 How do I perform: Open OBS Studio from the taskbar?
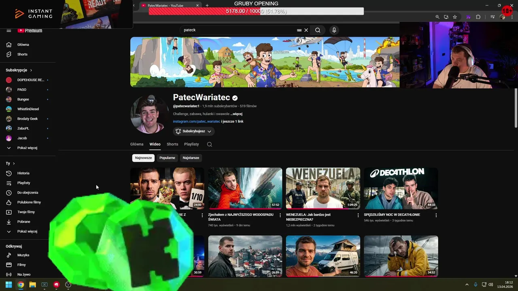click(68, 285)
